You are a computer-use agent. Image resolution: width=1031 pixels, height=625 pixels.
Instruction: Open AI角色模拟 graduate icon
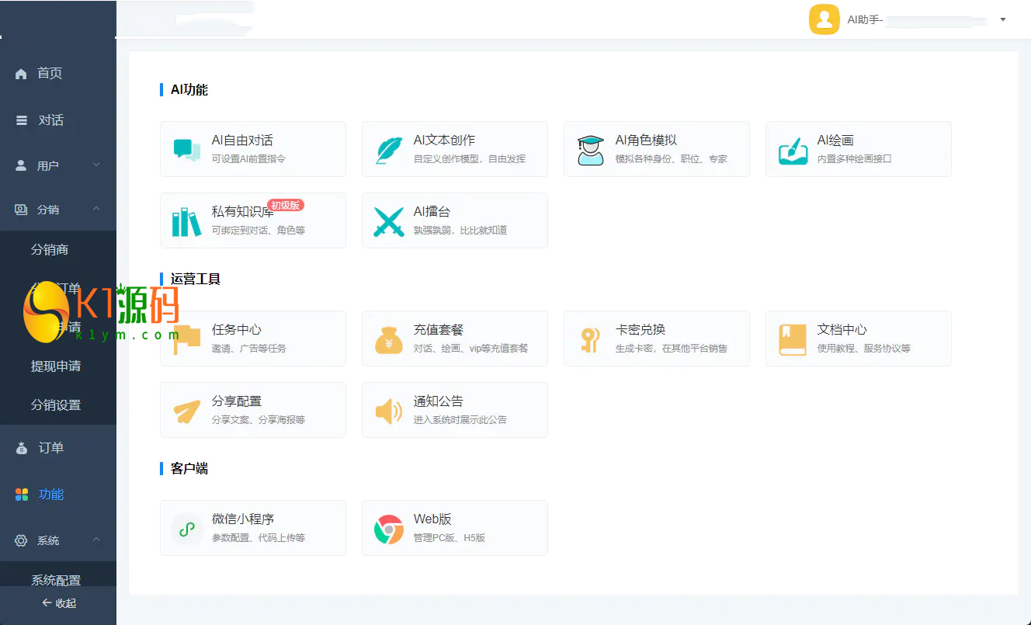coord(591,149)
